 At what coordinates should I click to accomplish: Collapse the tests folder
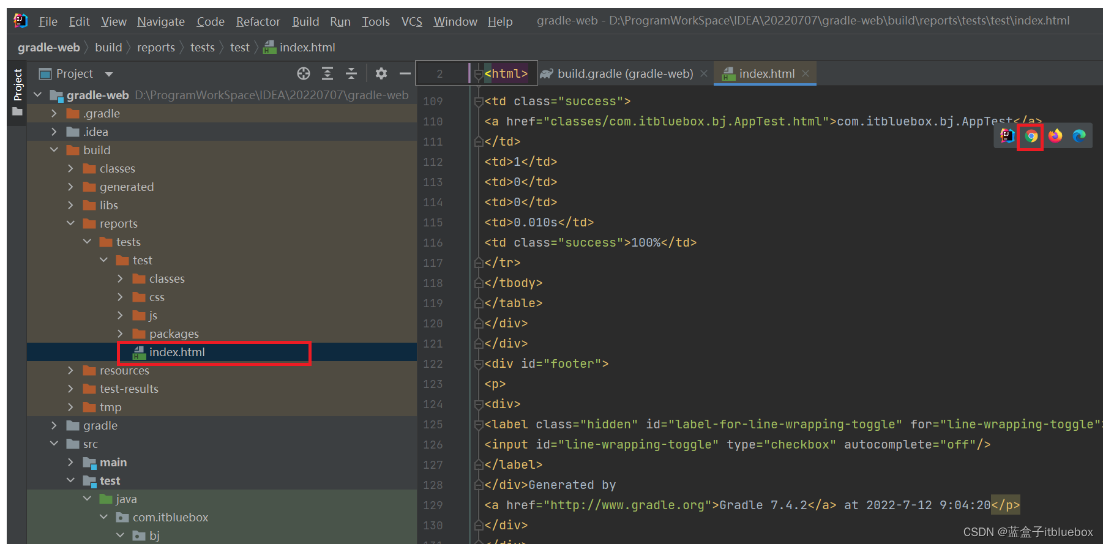click(x=87, y=242)
